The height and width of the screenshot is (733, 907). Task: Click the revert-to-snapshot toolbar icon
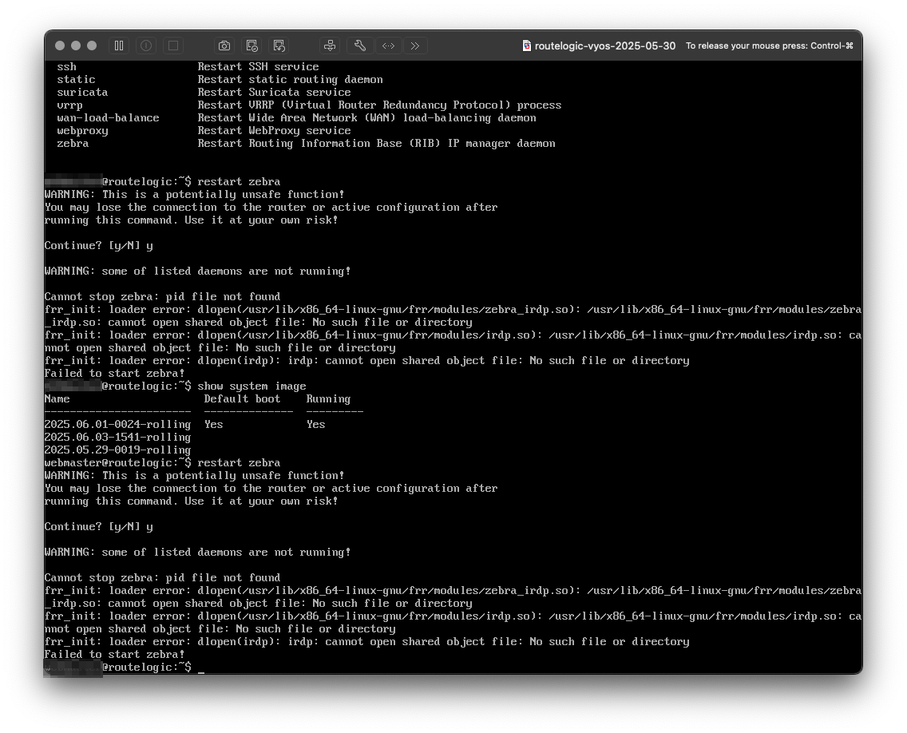(279, 46)
